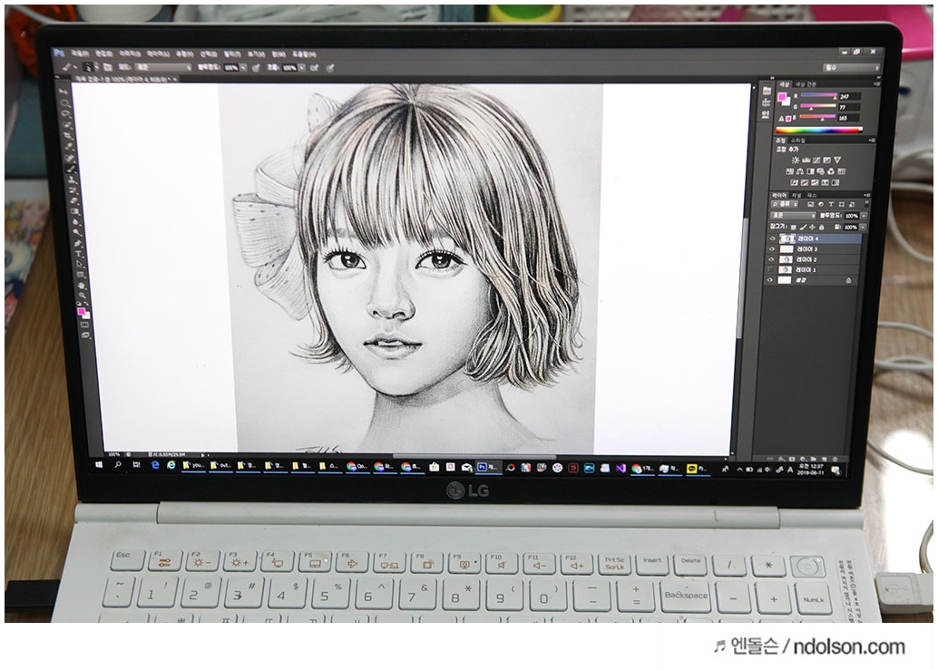Open the layer opacity 100% slider dropdown
The image size is (938, 670).
(x=864, y=215)
